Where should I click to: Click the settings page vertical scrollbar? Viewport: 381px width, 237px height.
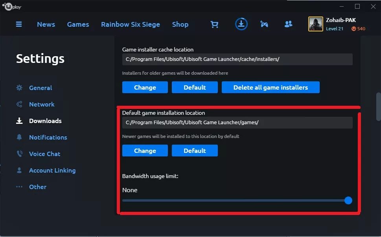[x=378, y=107]
